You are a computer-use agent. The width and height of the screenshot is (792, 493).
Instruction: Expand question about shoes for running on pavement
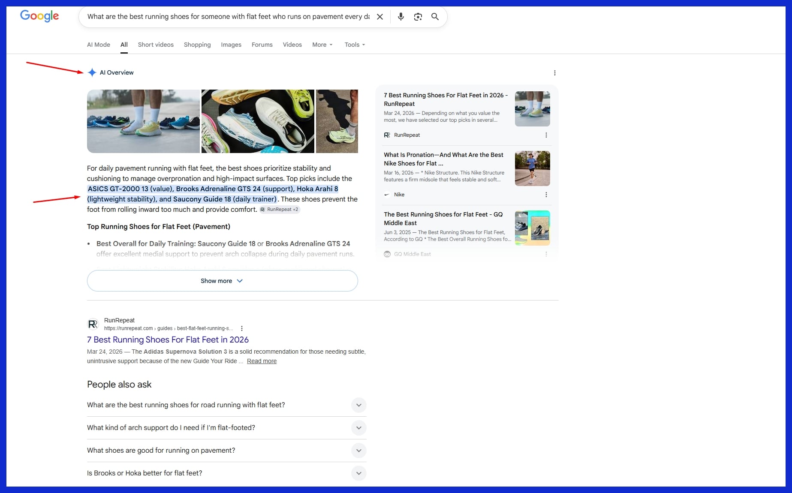226,451
